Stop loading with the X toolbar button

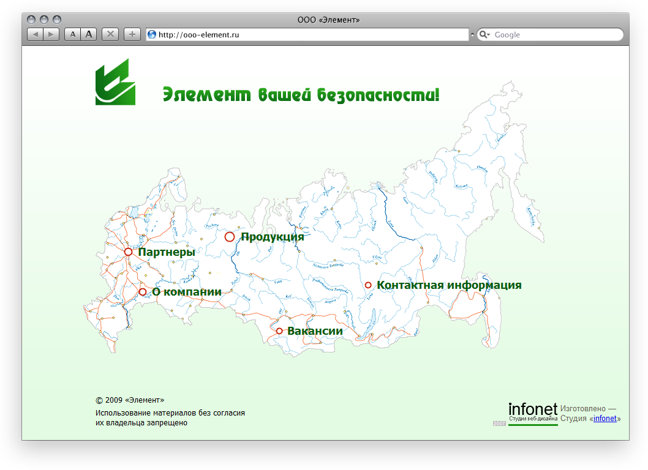click(110, 34)
